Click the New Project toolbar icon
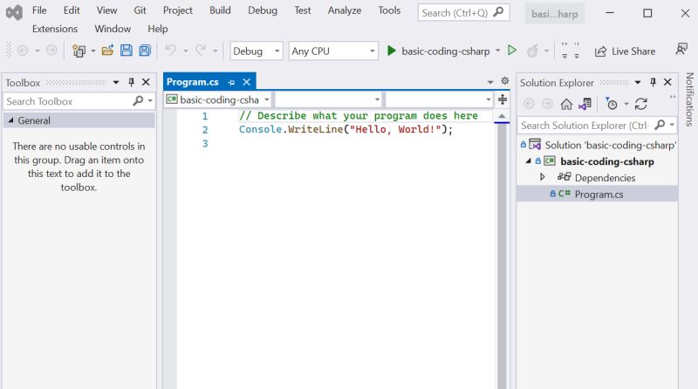Image resolution: width=698 pixels, height=389 pixels. (79, 51)
